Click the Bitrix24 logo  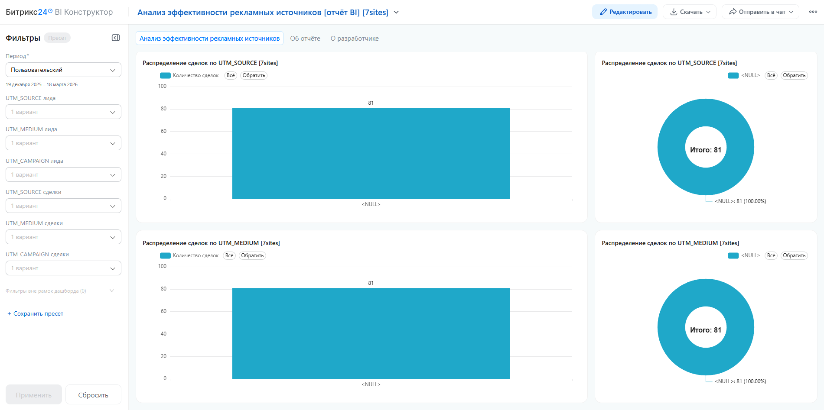(29, 12)
